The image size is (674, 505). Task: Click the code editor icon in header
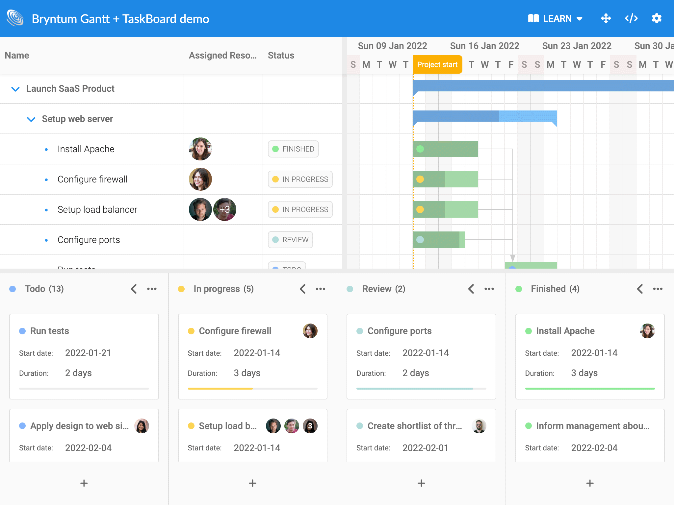click(631, 18)
